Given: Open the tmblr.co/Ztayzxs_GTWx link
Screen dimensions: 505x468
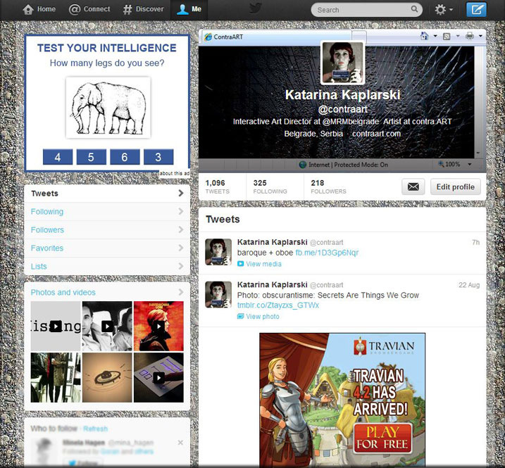Looking at the screenshot, I should [278, 305].
